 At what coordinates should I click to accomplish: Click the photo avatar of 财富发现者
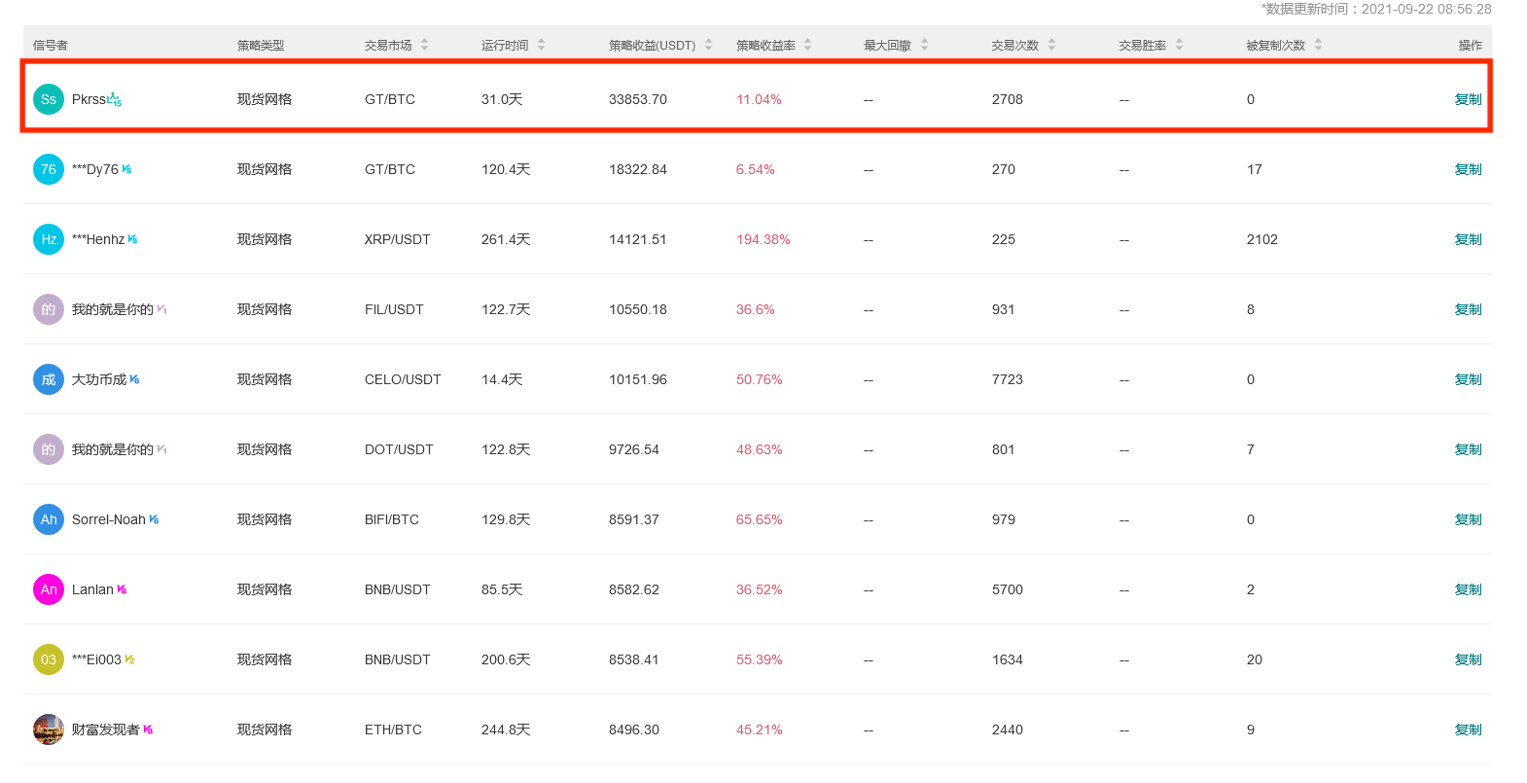pos(49,730)
